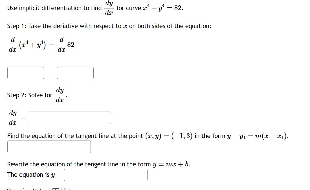This screenshot has width=310, height=190.
Task: Select the dy/dx answer field in Step 2
Action: [x=69, y=118]
